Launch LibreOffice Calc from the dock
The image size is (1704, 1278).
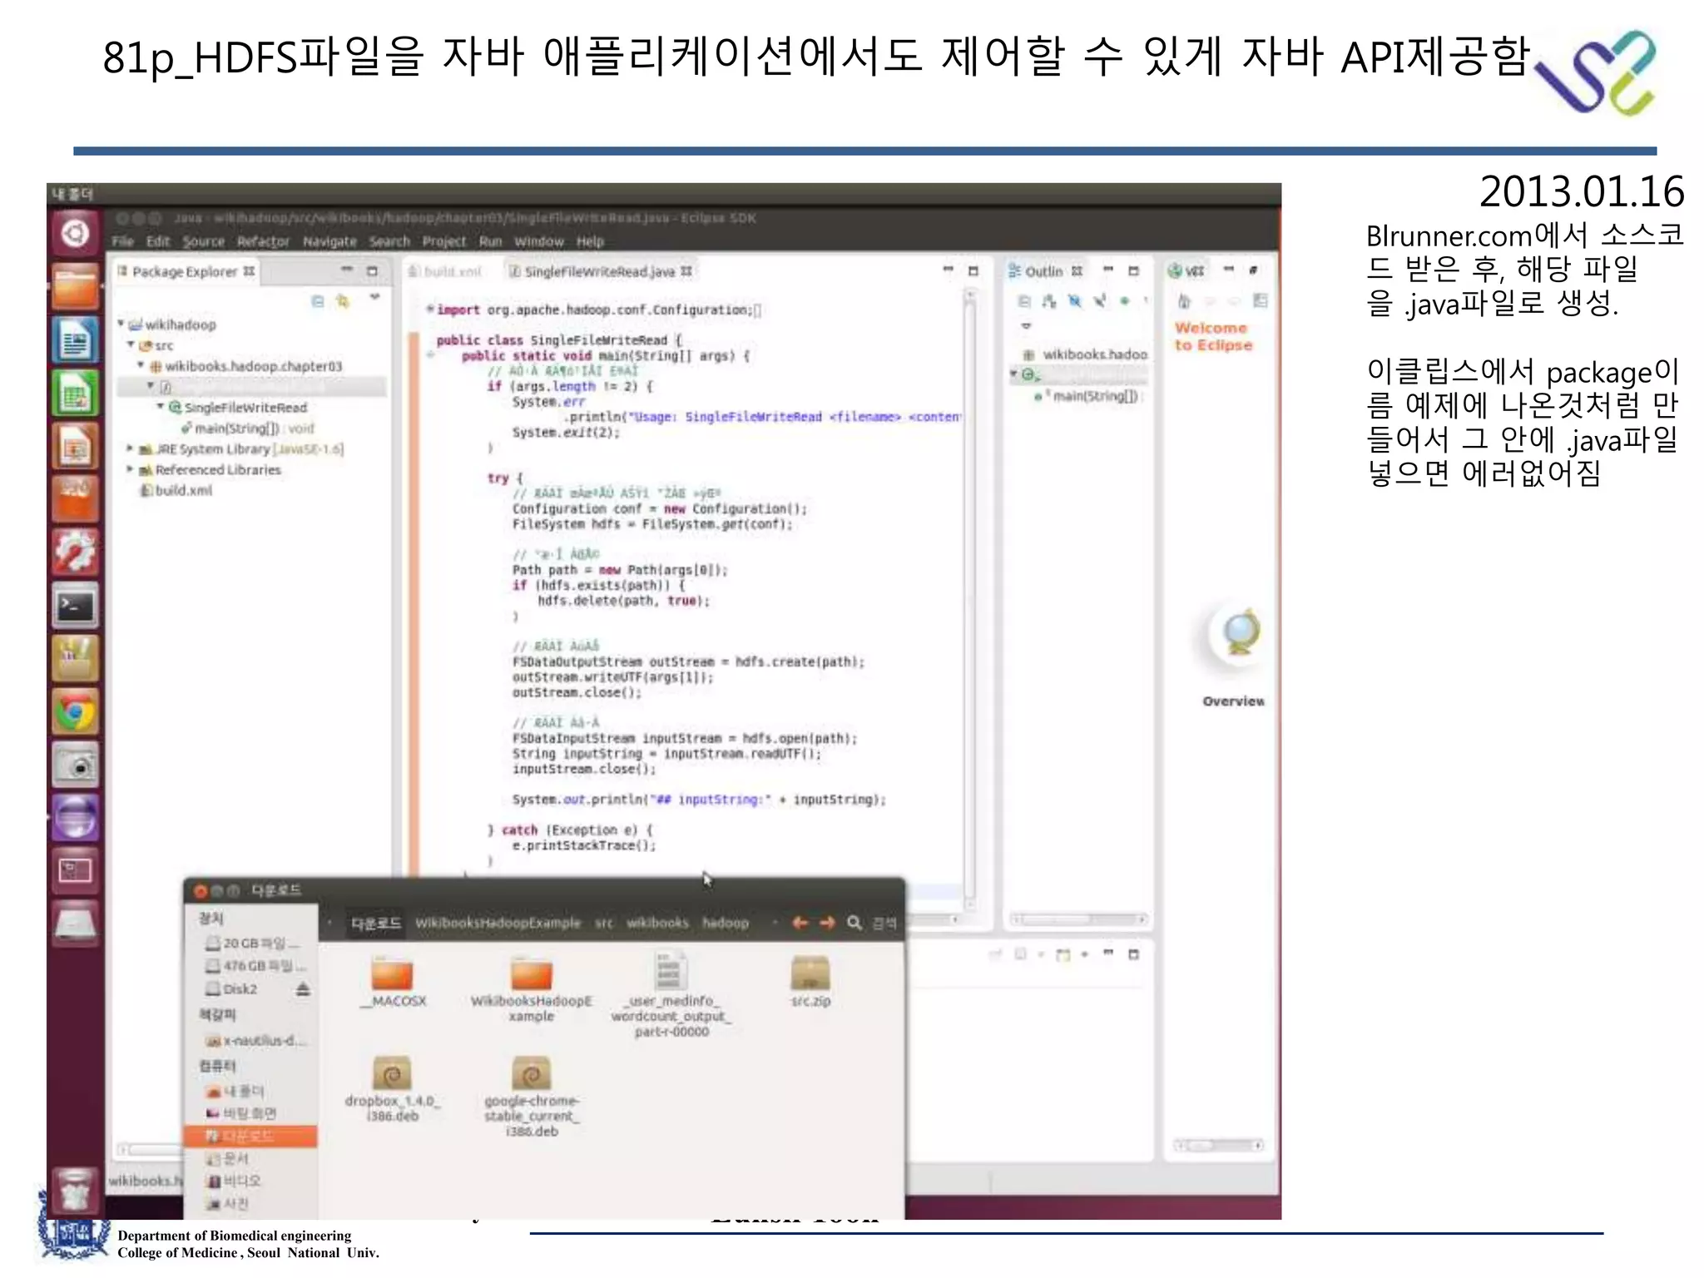pyautogui.click(x=75, y=394)
